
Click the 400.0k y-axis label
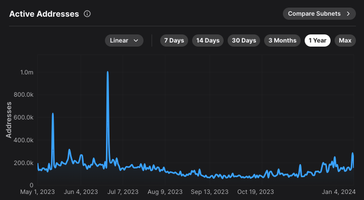tap(23, 140)
